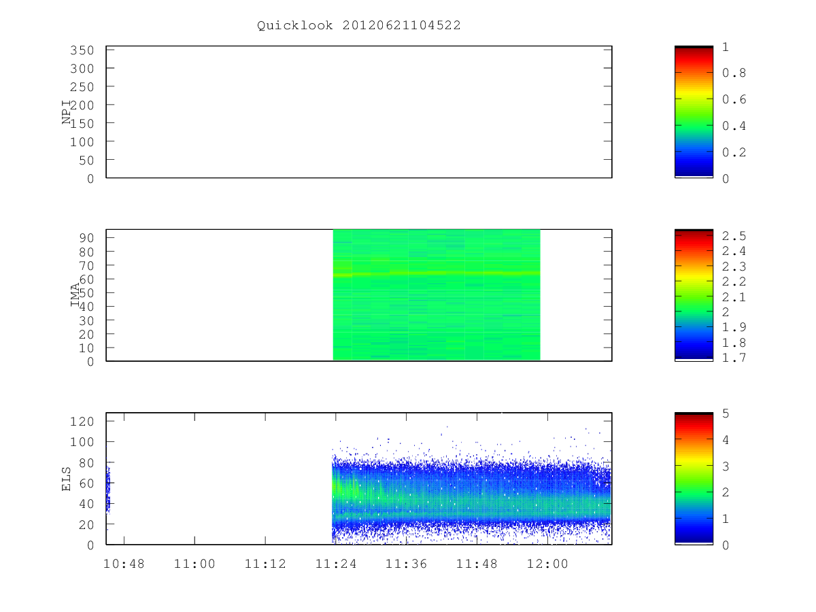Click the '5' ELS colorbar label

(726, 413)
